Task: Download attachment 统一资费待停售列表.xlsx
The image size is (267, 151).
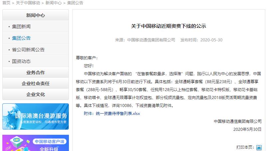Action: (118, 114)
